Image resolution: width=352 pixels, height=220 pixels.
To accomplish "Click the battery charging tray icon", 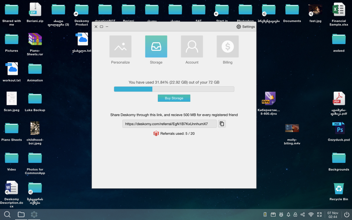I will pyautogui.click(x=265, y=214).
